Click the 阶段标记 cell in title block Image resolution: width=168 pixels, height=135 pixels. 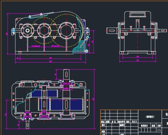tap(144, 126)
